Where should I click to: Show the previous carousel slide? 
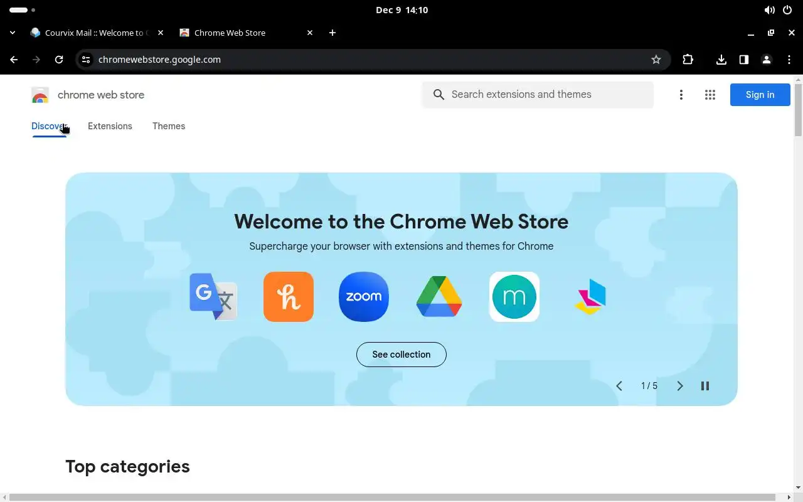tap(619, 386)
